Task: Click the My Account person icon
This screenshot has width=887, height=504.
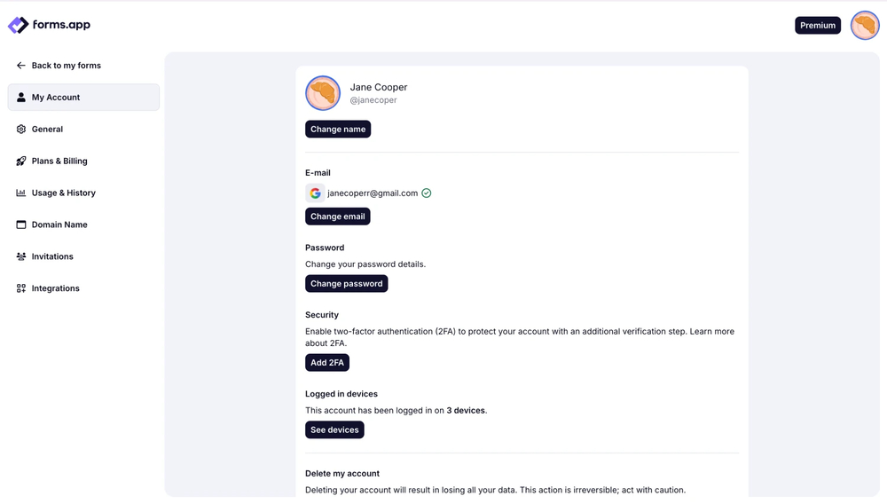Action: 21,98
